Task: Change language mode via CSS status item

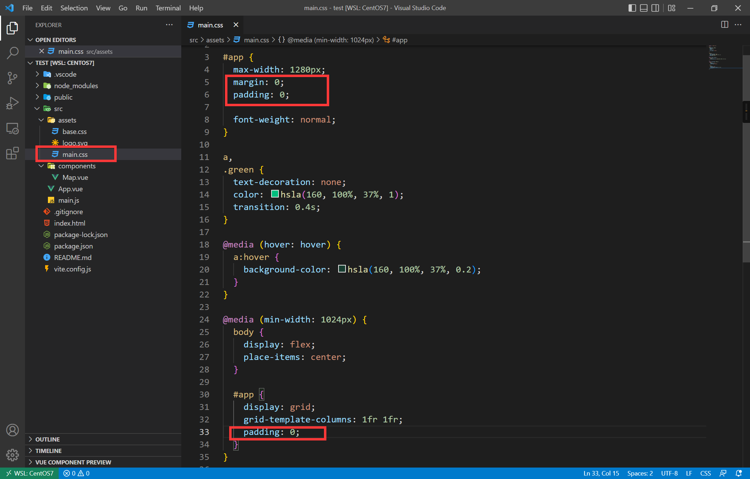Action: coord(705,473)
